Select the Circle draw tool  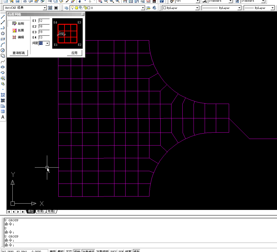point(3,50)
